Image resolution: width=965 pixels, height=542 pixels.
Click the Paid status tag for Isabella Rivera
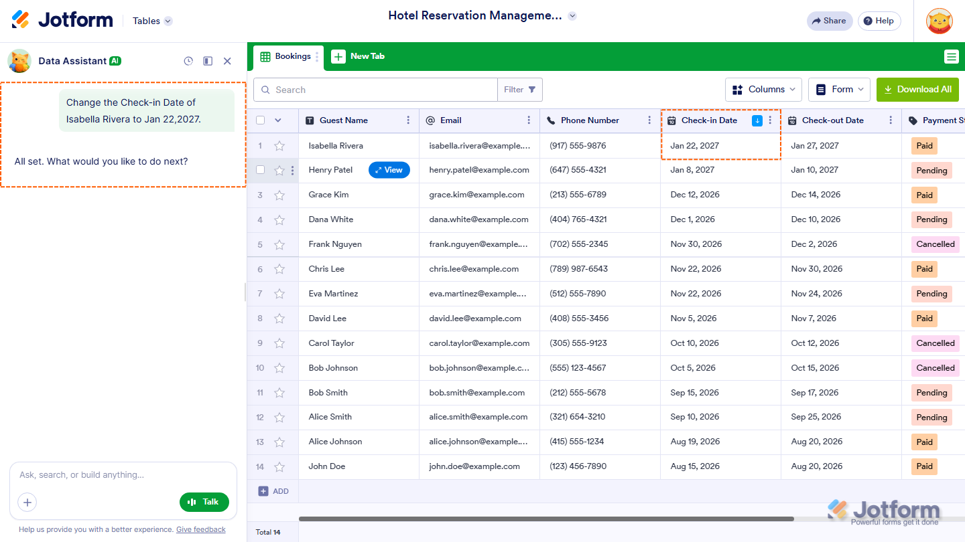925,146
